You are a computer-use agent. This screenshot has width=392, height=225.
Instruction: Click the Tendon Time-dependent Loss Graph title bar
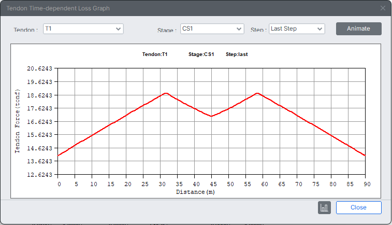click(x=155, y=8)
